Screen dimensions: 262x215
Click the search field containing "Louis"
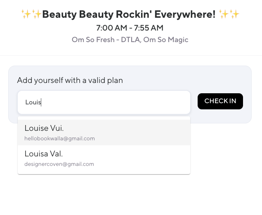point(104,102)
